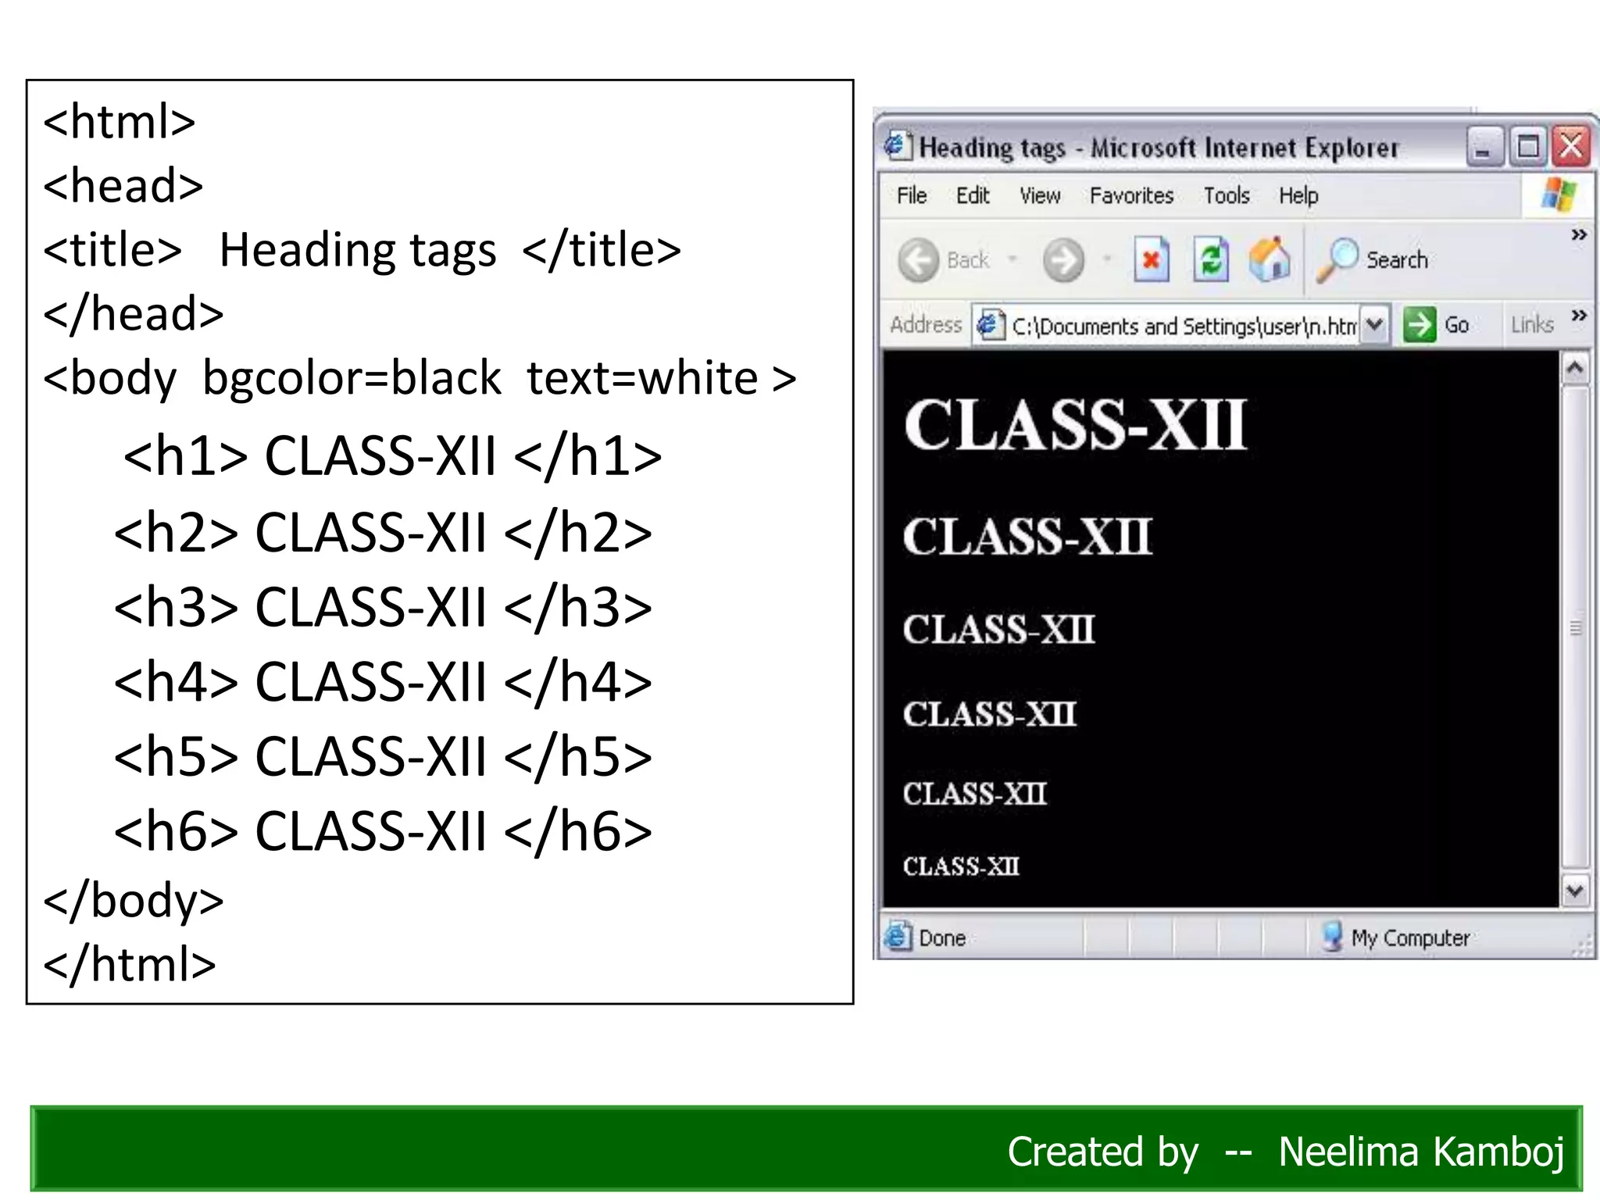Open the File menu
The height and width of the screenshot is (1200, 1600).
coord(912,195)
